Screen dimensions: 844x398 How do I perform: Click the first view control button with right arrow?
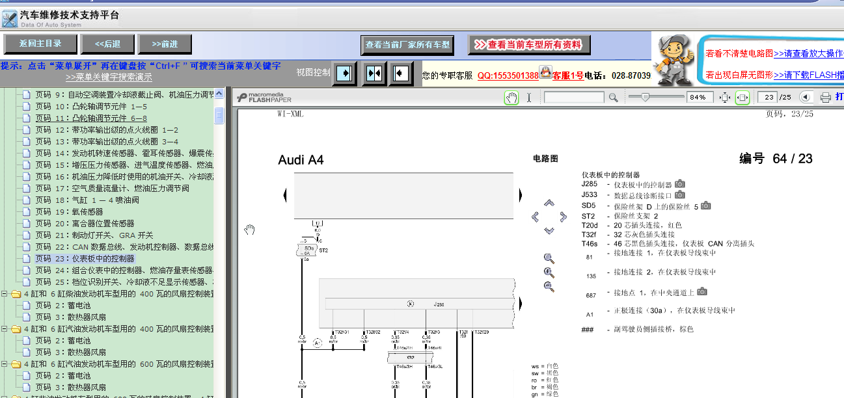346,73
